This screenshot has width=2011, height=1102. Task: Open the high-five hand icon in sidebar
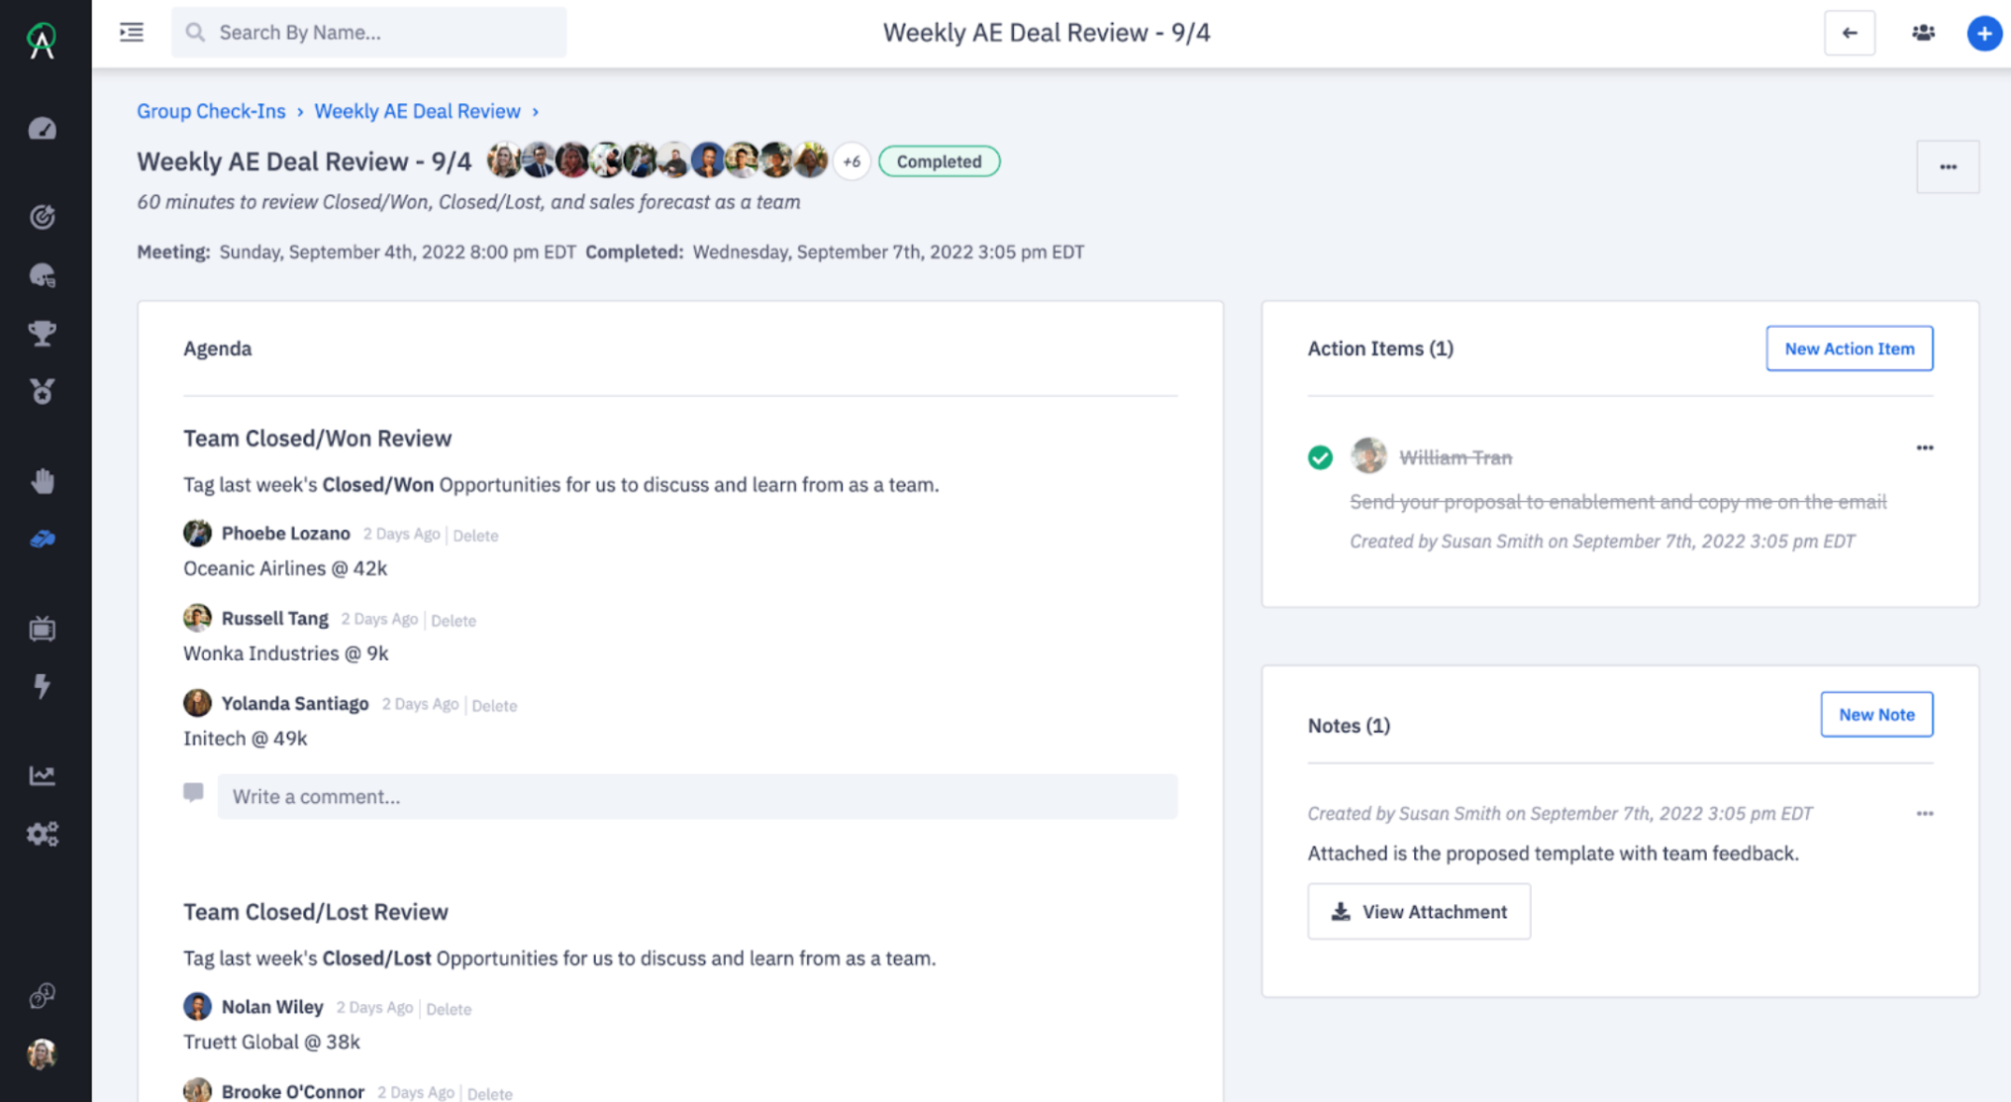pyautogui.click(x=43, y=480)
